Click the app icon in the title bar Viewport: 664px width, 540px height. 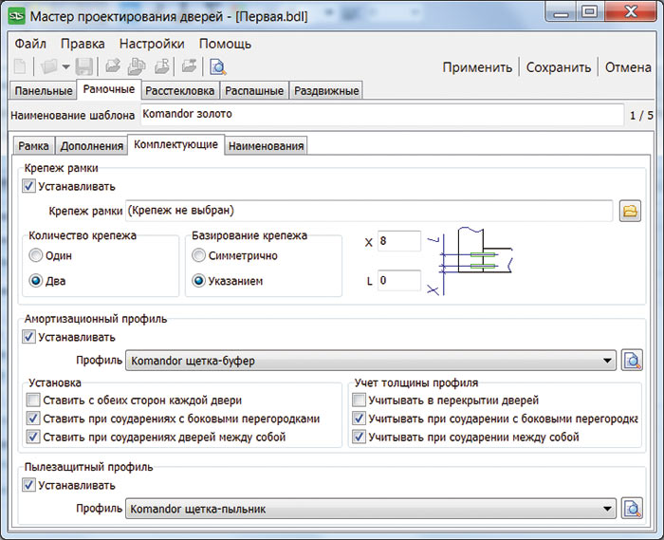click(x=17, y=16)
